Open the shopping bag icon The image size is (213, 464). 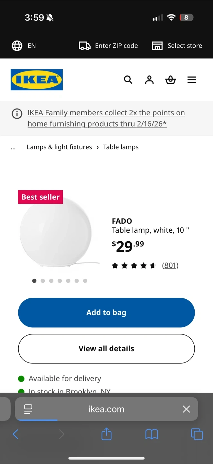[171, 80]
